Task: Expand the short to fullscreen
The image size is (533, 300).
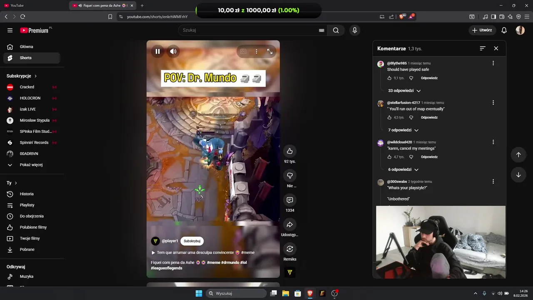Action: [x=270, y=51]
